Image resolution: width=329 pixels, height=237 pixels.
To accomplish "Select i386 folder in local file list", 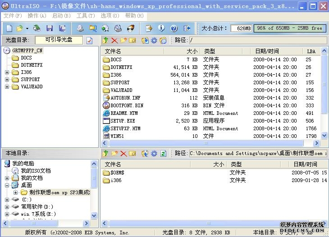I will coord(116,180).
